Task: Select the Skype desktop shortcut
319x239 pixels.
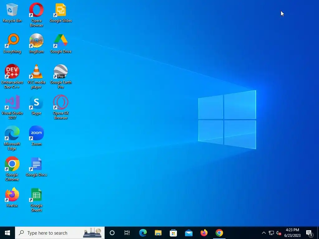Action: (x=36, y=105)
